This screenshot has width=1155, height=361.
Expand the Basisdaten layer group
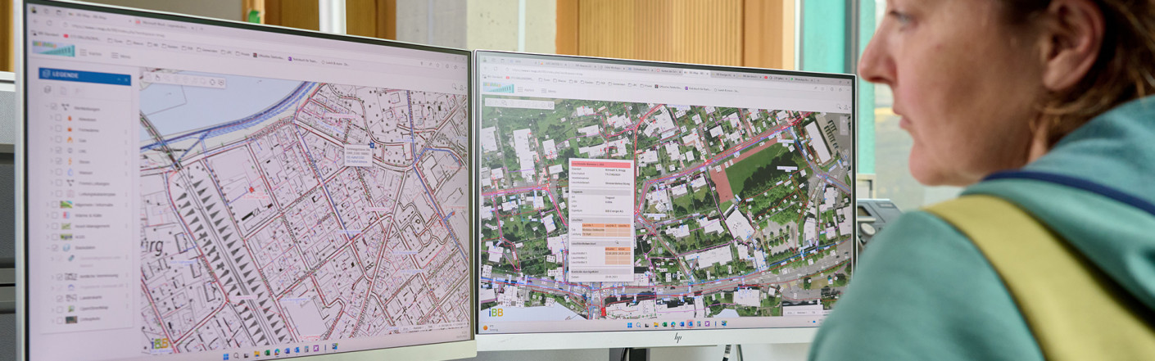tap(47, 247)
